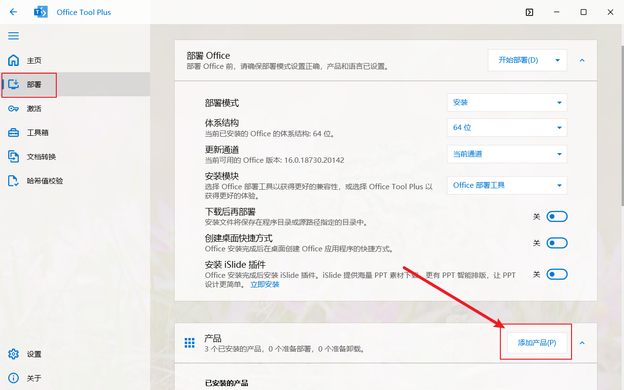Click the 文档转换 document convert icon
The width and height of the screenshot is (624, 390).
pyautogui.click(x=13, y=156)
